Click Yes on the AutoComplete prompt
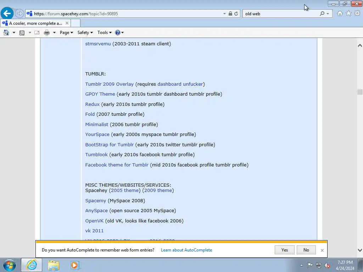The width and height of the screenshot is (363, 272). 285,250
